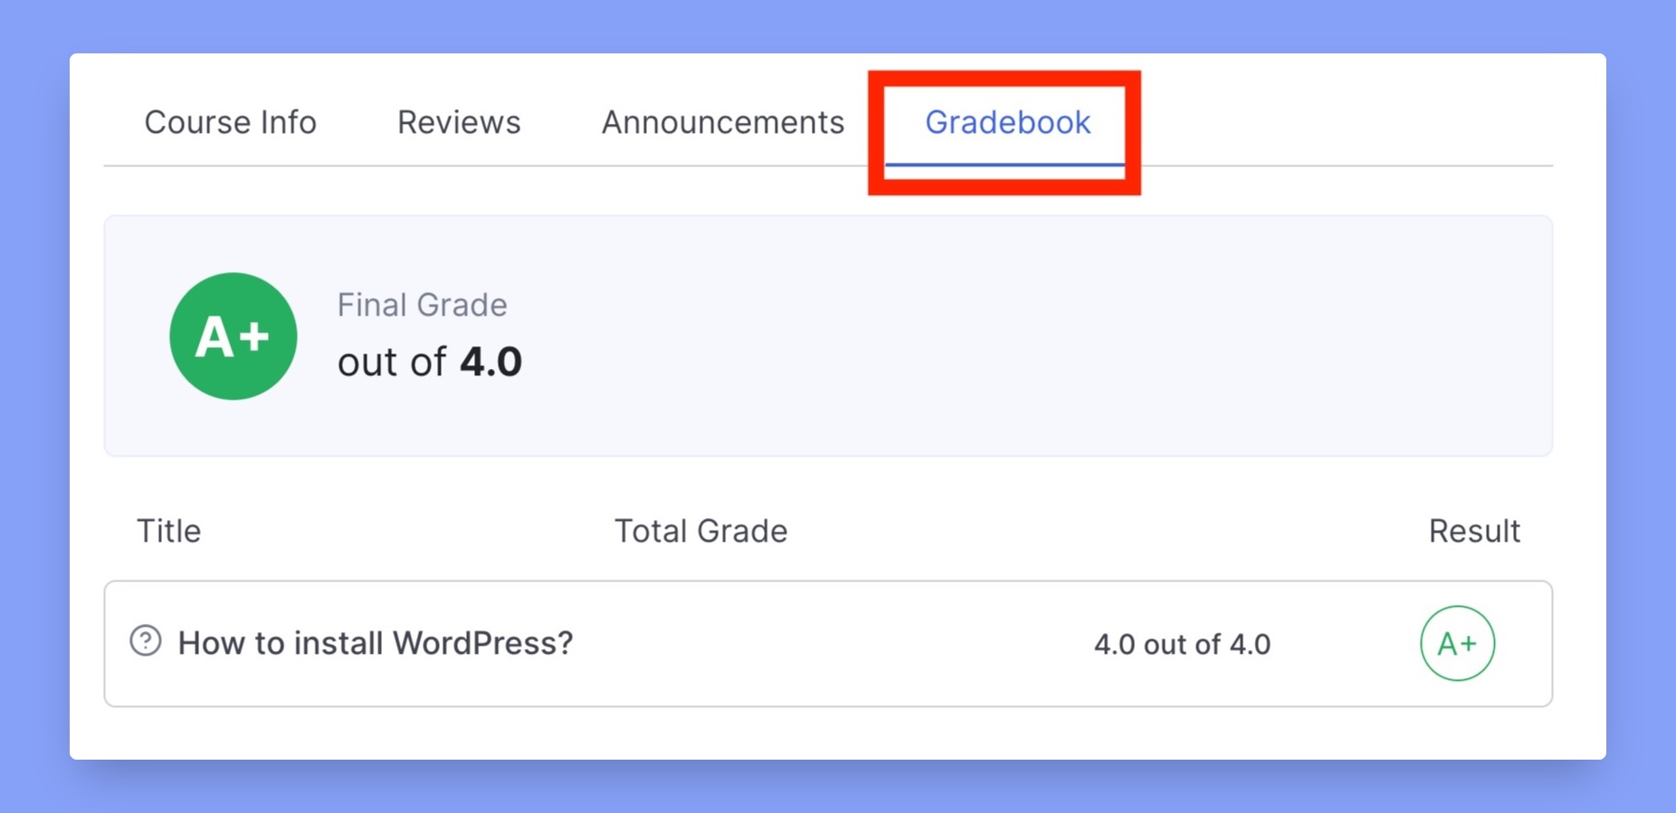Open the Course Info tab

(230, 122)
